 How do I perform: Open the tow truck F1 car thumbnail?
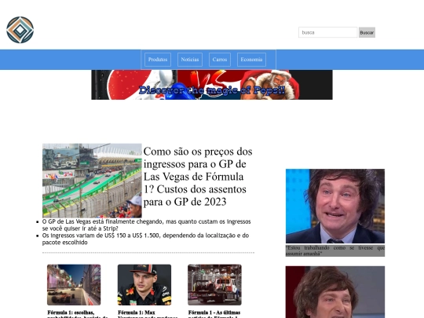(x=214, y=285)
